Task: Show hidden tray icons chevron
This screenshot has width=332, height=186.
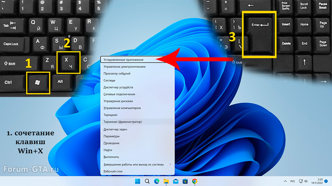Action: (x=285, y=181)
